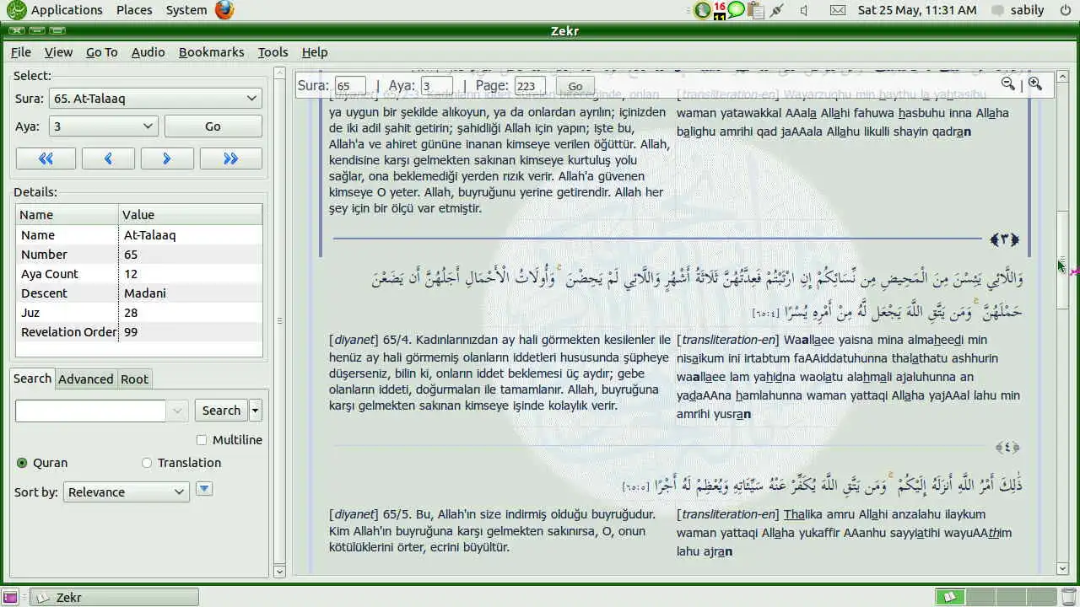The image size is (1080, 607).
Task: Click the aya 3 end marker ornament
Action: [1005, 240]
